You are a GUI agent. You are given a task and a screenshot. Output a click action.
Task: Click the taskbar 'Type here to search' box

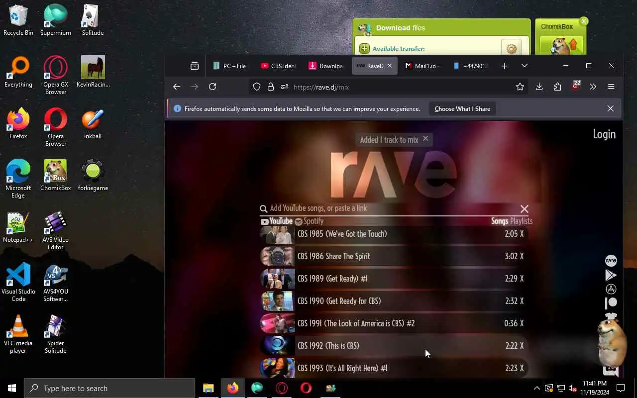[109, 388]
